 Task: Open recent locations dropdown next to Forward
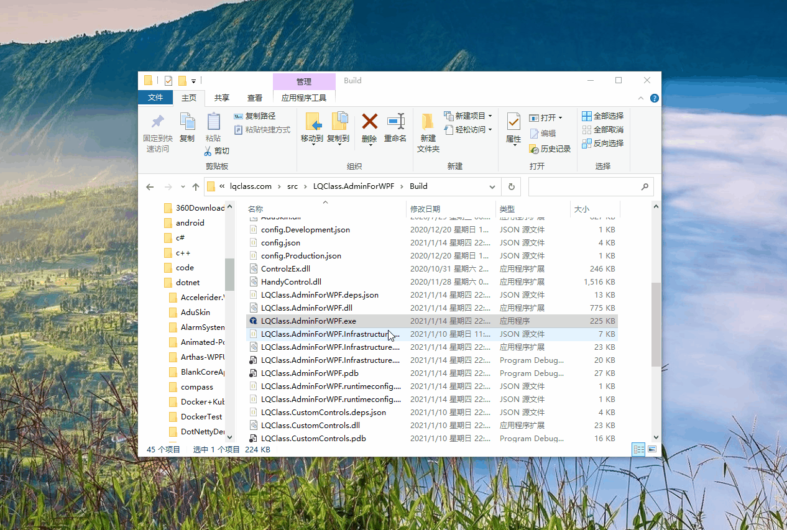[x=183, y=186]
